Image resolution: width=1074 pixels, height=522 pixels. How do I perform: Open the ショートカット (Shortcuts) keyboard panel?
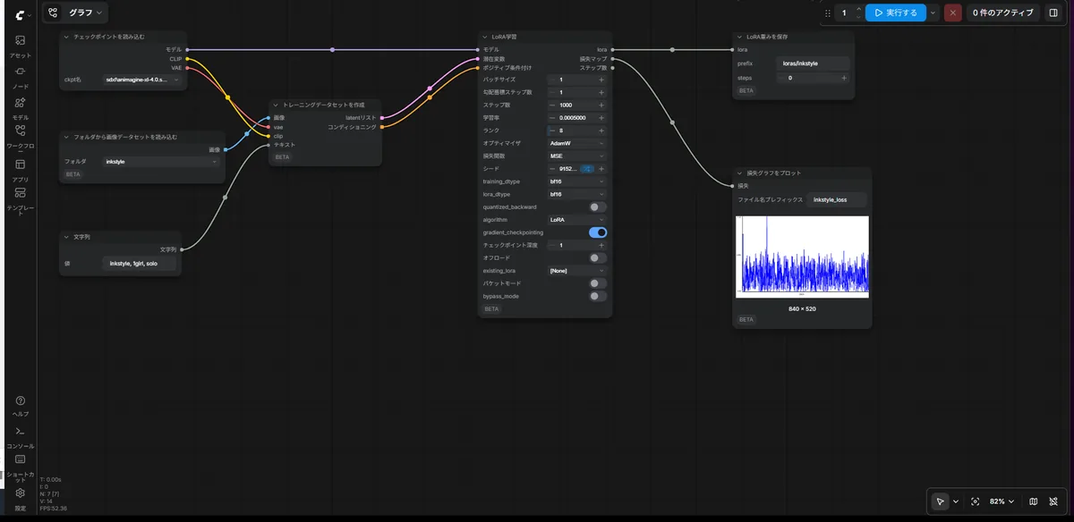20,468
